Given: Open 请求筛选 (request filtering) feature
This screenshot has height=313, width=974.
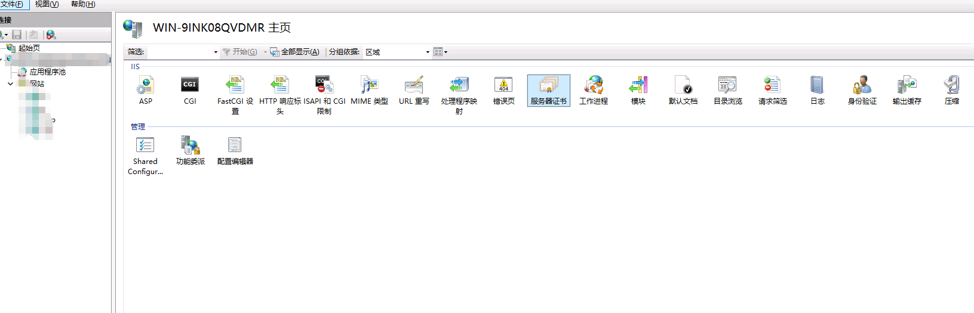Looking at the screenshot, I should click(x=773, y=91).
